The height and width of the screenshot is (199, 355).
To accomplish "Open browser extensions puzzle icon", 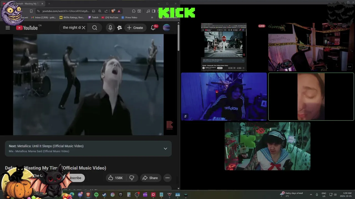I will (134, 11).
